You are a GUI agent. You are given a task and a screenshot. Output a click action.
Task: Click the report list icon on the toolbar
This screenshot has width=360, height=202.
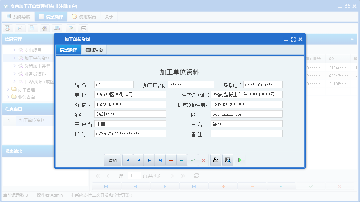coord(20,28)
